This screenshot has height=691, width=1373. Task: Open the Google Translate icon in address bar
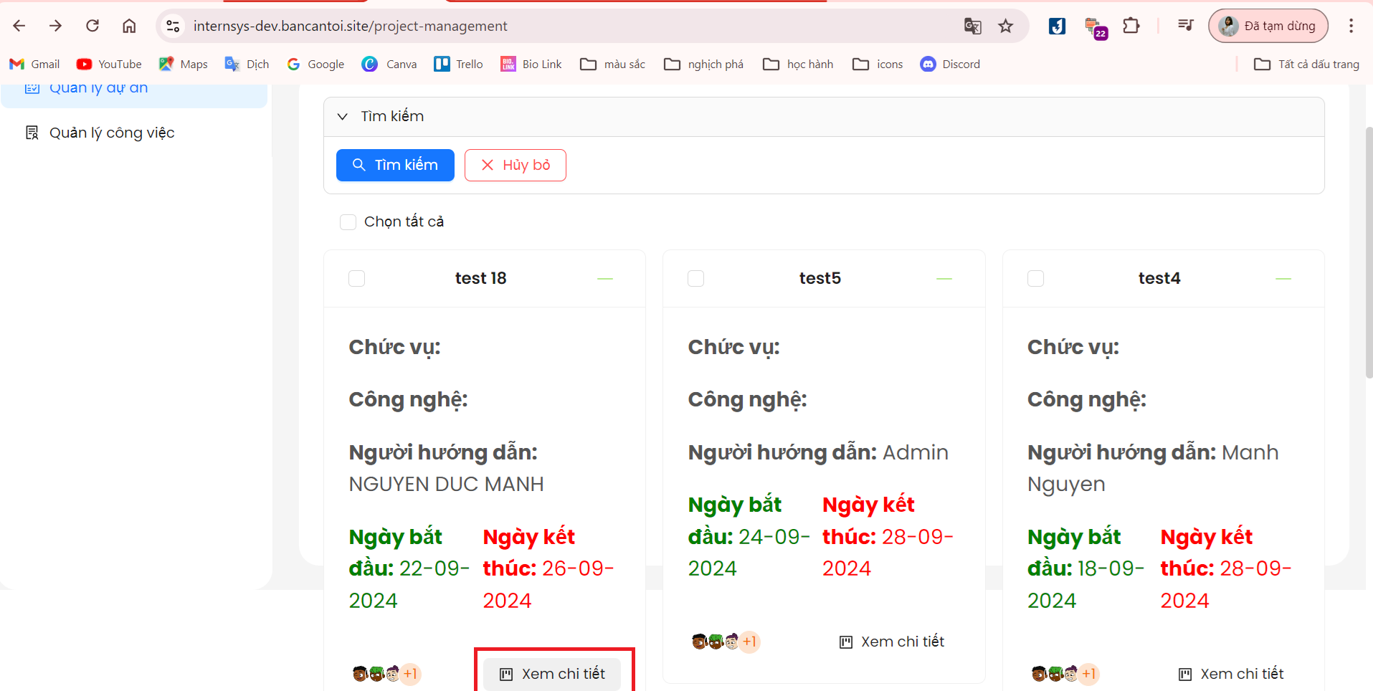click(x=972, y=26)
